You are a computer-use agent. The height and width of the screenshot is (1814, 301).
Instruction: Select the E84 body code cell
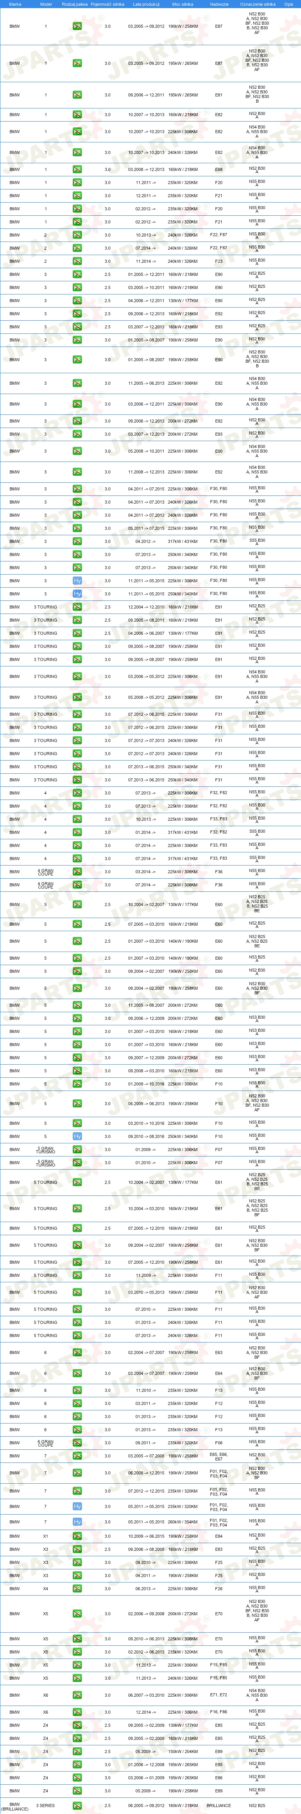pos(219,1537)
